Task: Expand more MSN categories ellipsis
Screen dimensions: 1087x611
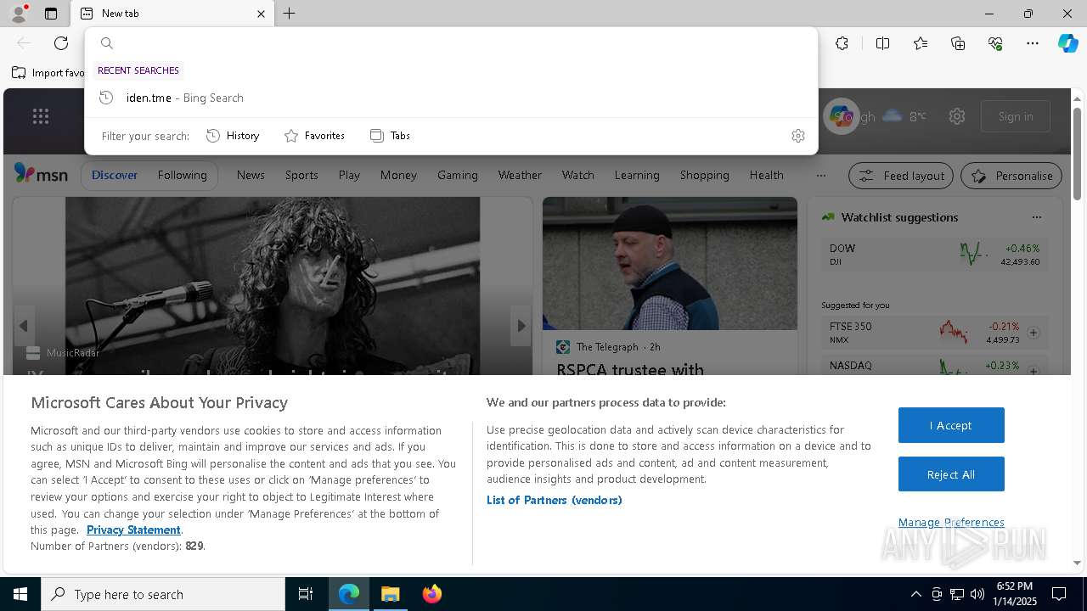Action: click(820, 176)
